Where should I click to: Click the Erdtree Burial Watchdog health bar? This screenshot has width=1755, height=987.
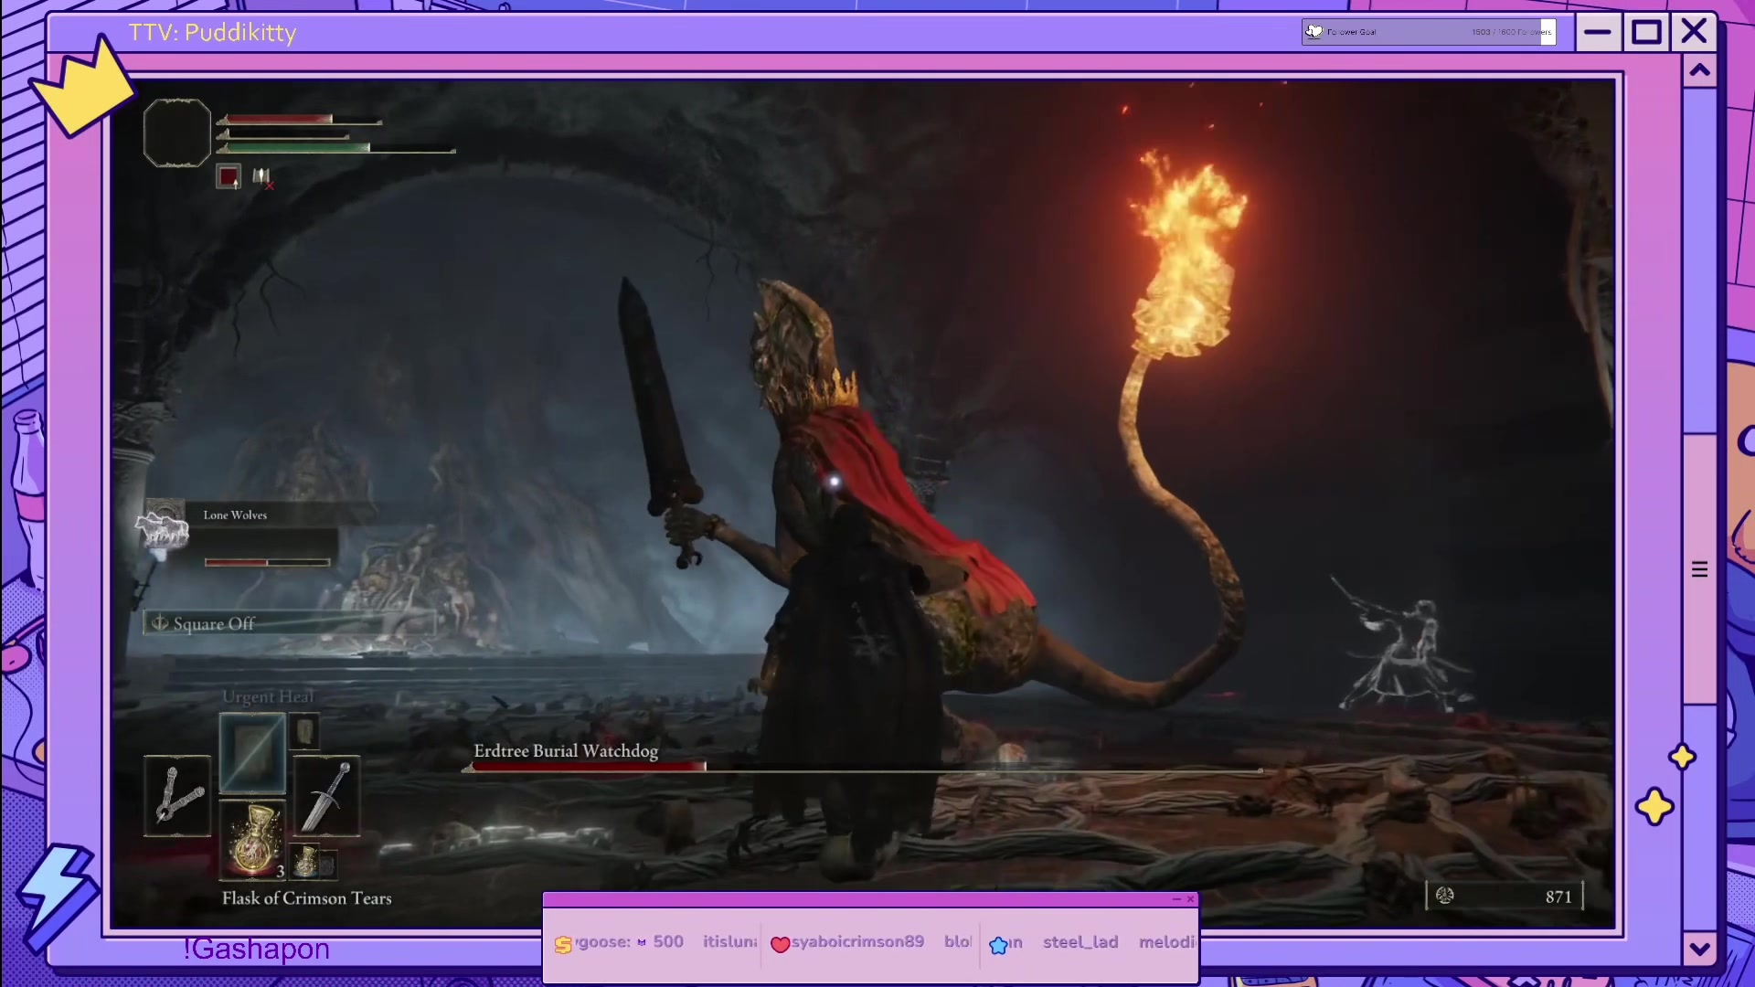(x=865, y=769)
